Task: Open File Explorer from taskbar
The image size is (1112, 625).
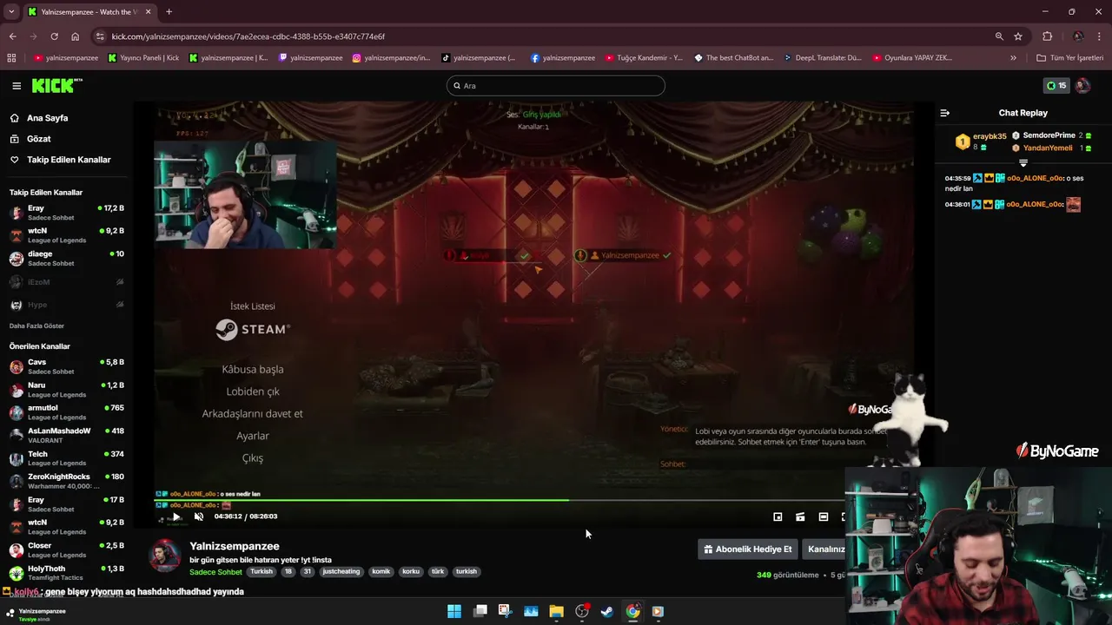Action: [556, 611]
